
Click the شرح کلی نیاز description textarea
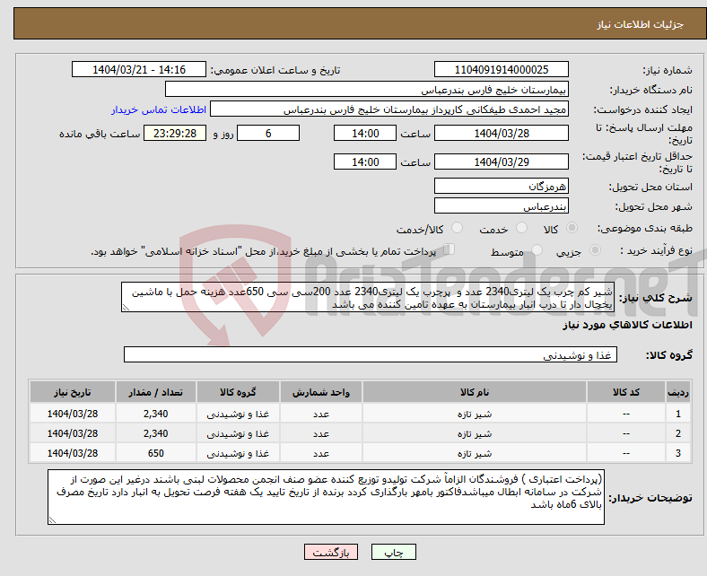(368, 297)
